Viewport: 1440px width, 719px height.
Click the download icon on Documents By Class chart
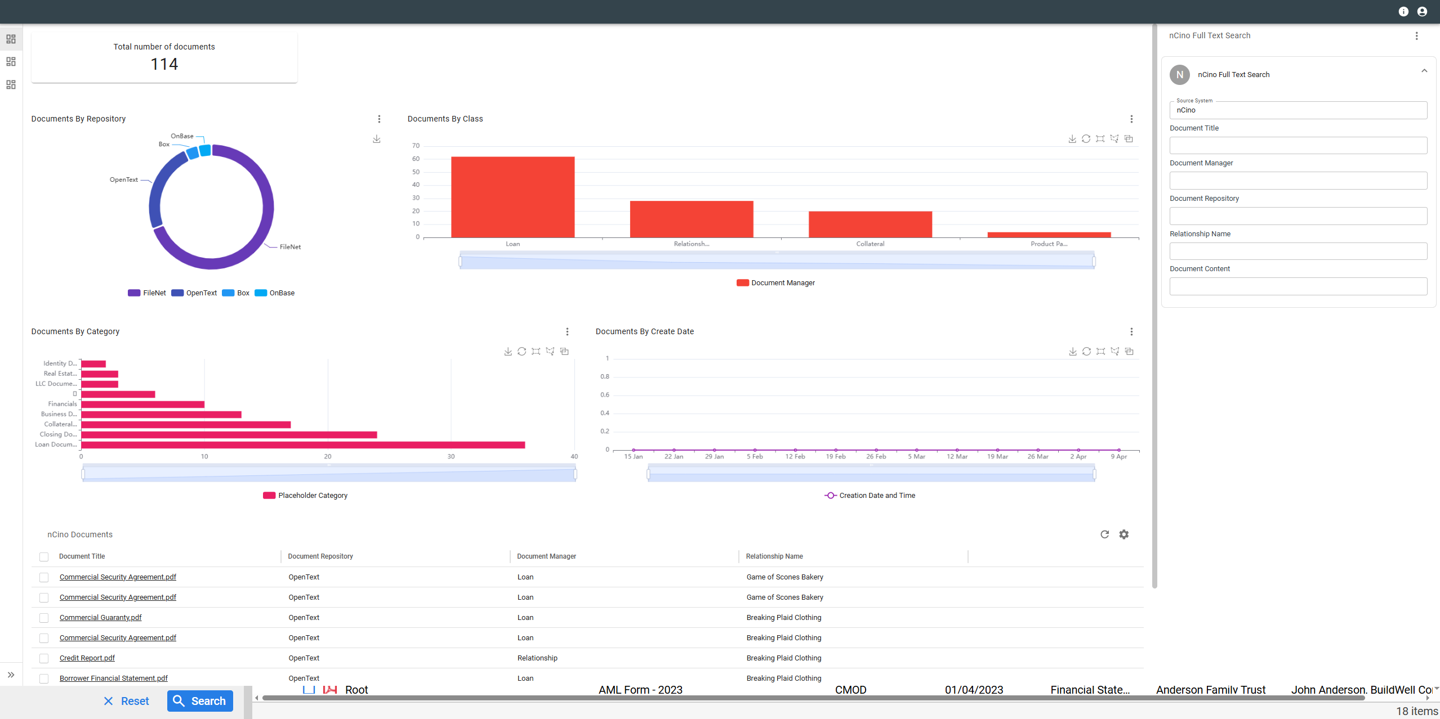pos(1072,138)
